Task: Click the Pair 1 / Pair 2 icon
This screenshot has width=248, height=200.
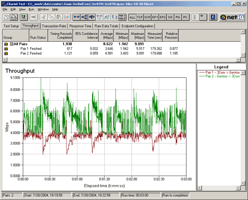Action: [x=122, y=17]
